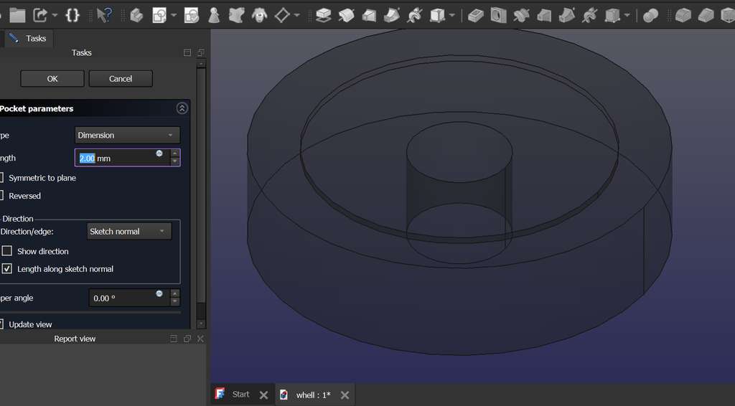Open the Direction/edge dropdown Sketch normal
Screen dimensions: 735x406
click(129, 231)
